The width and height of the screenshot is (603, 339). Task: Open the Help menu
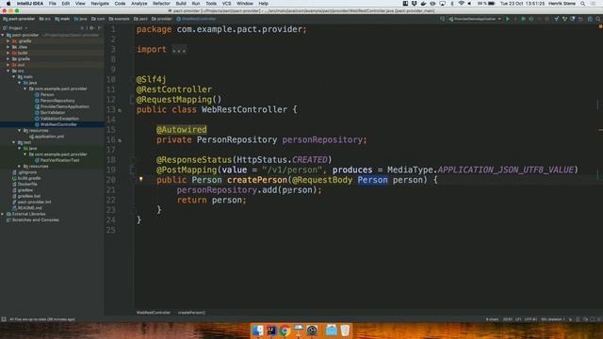click(x=264, y=4)
